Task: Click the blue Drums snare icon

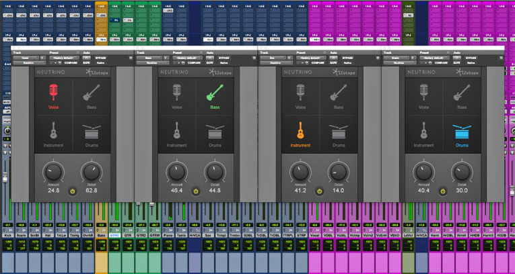Action: pos(462,132)
